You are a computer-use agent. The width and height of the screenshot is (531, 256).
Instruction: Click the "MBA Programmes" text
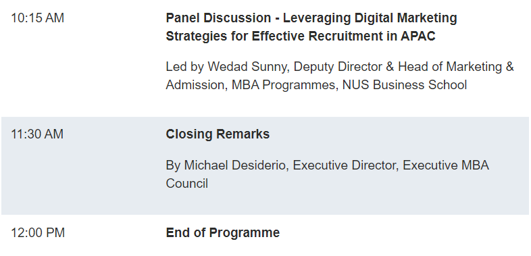[283, 85]
